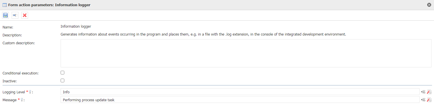The image size is (434, 106).
Task: Click the Message input field
Action: [x=240, y=100]
